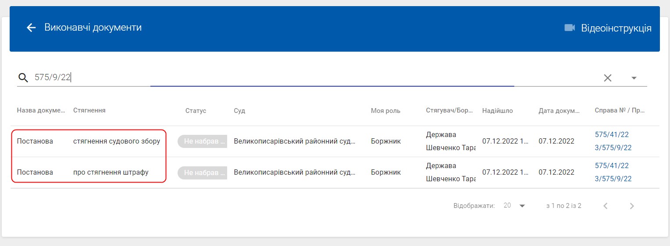The width and height of the screenshot is (670, 246).
Task: Click the status chip in first row
Action: (x=202, y=141)
